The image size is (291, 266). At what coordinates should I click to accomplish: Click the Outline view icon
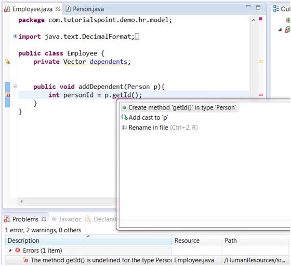click(276, 9)
